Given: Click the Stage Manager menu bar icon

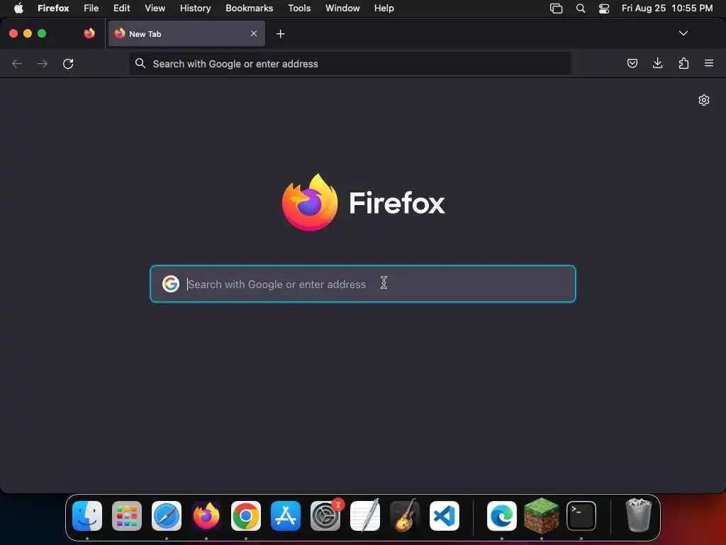Looking at the screenshot, I should (x=556, y=9).
